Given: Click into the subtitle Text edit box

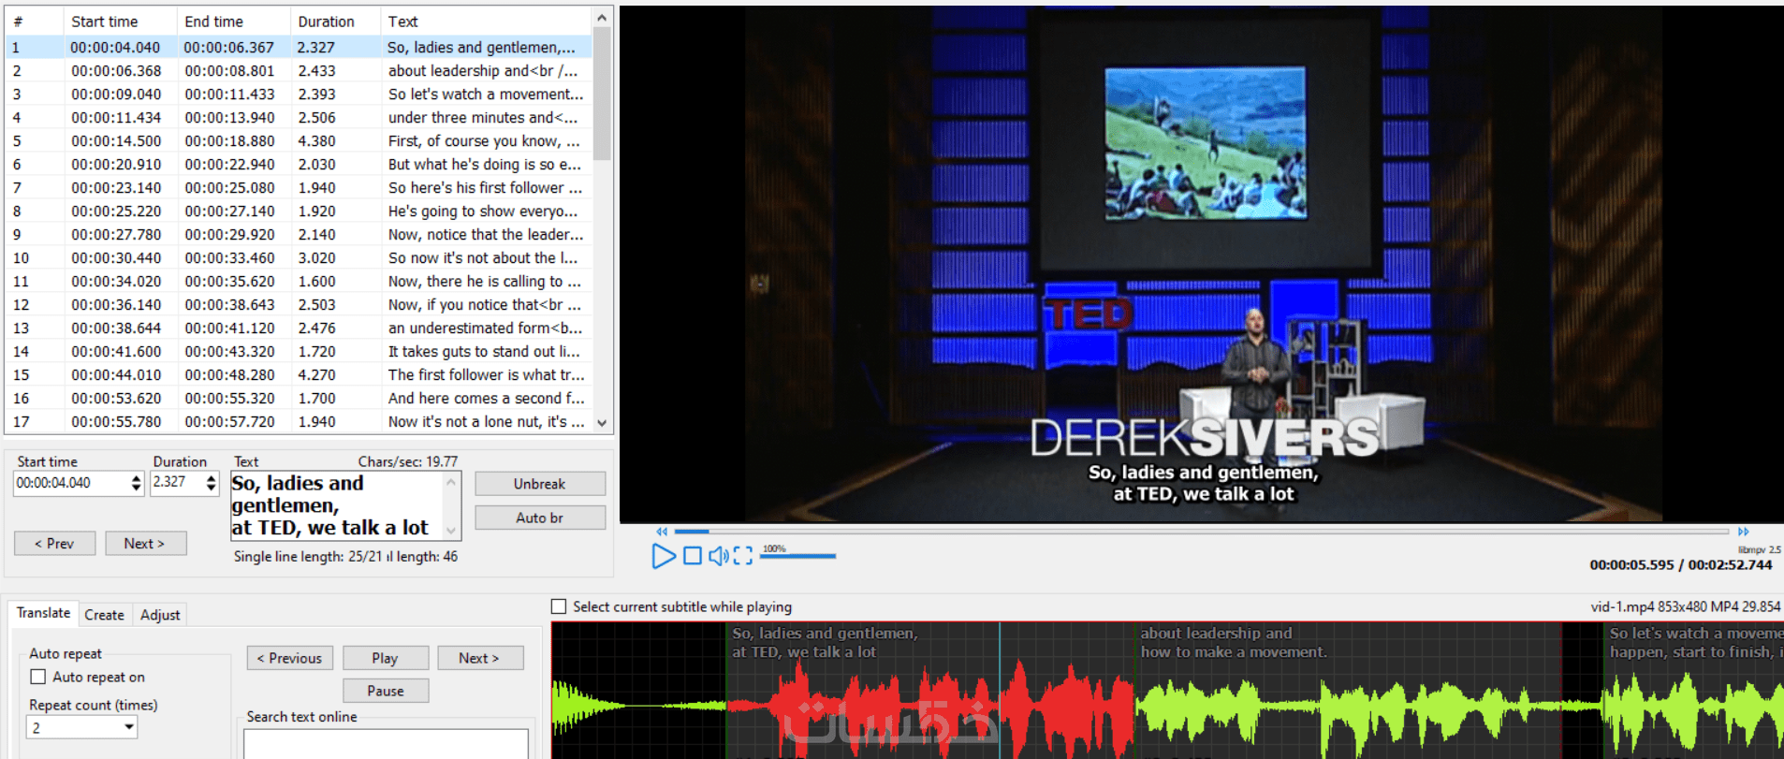Looking at the screenshot, I should (337, 505).
